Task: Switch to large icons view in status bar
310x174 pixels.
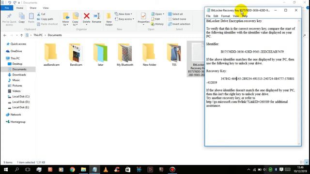Action: [307, 162]
